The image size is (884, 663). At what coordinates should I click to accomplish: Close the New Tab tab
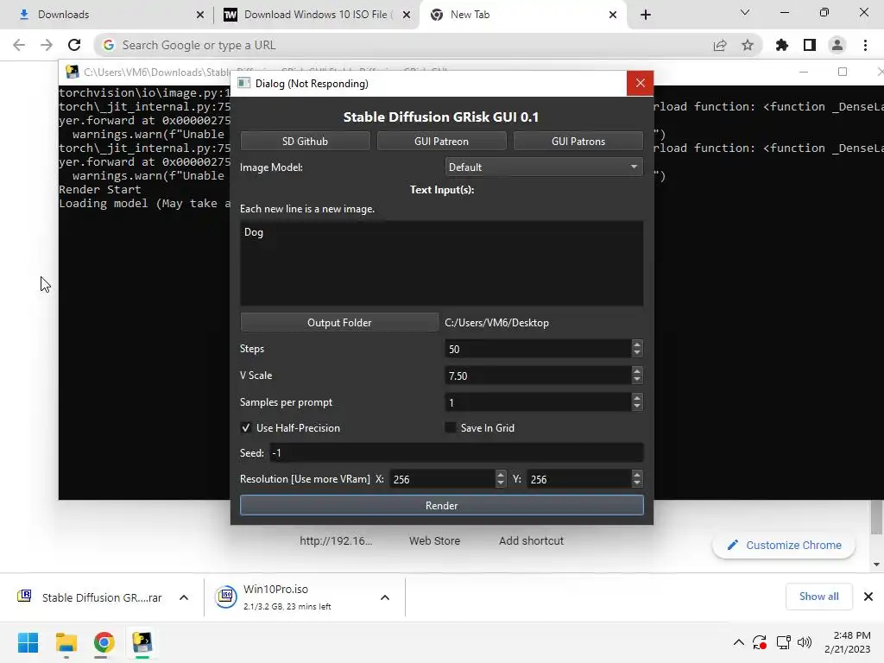point(613,15)
